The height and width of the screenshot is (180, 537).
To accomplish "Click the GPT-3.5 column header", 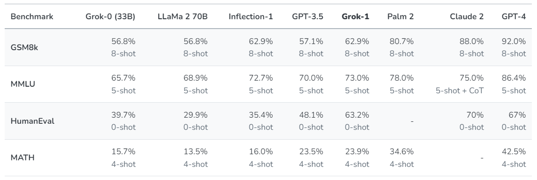I will coord(307,16).
